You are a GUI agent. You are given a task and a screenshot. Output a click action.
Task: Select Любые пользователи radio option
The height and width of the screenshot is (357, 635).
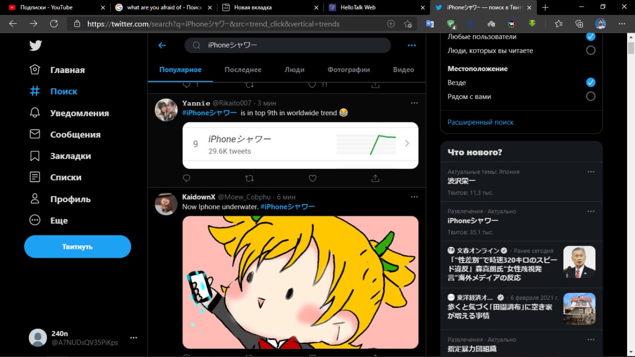coord(590,36)
